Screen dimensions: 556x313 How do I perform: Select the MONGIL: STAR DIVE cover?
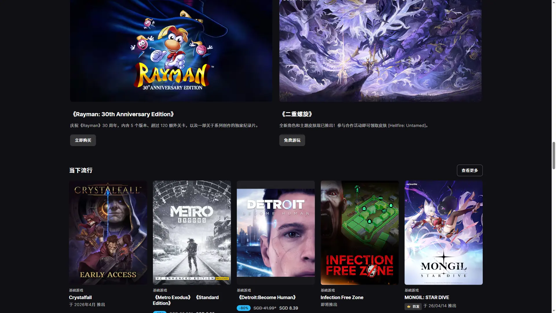[x=443, y=232]
